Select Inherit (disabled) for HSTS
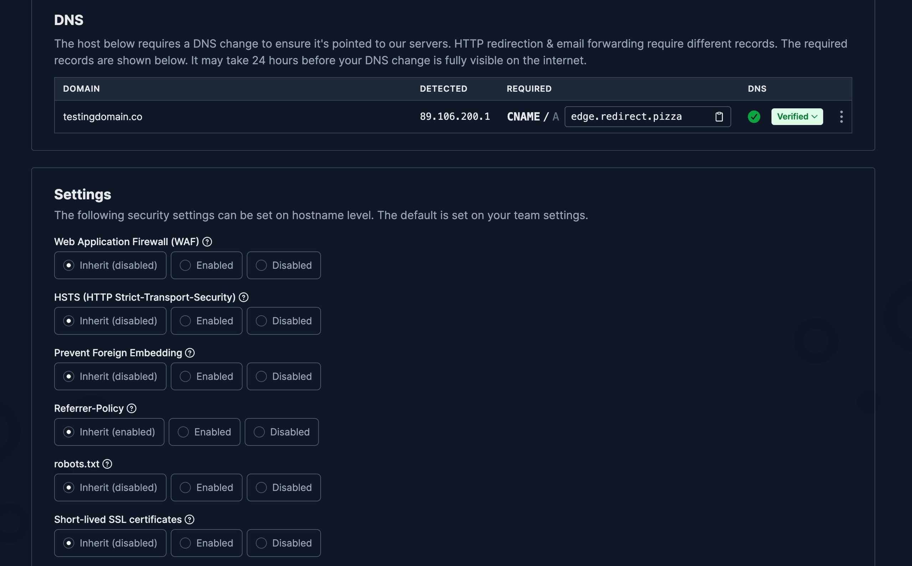This screenshot has width=912, height=566. (x=110, y=321)
